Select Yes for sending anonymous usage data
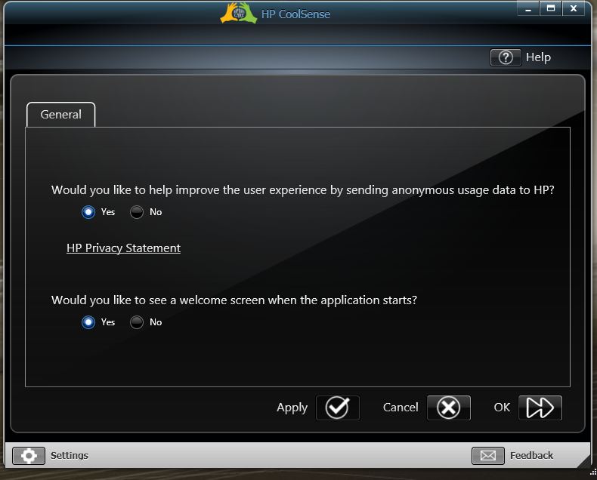597x480 pixels. (x=88, y=212)
